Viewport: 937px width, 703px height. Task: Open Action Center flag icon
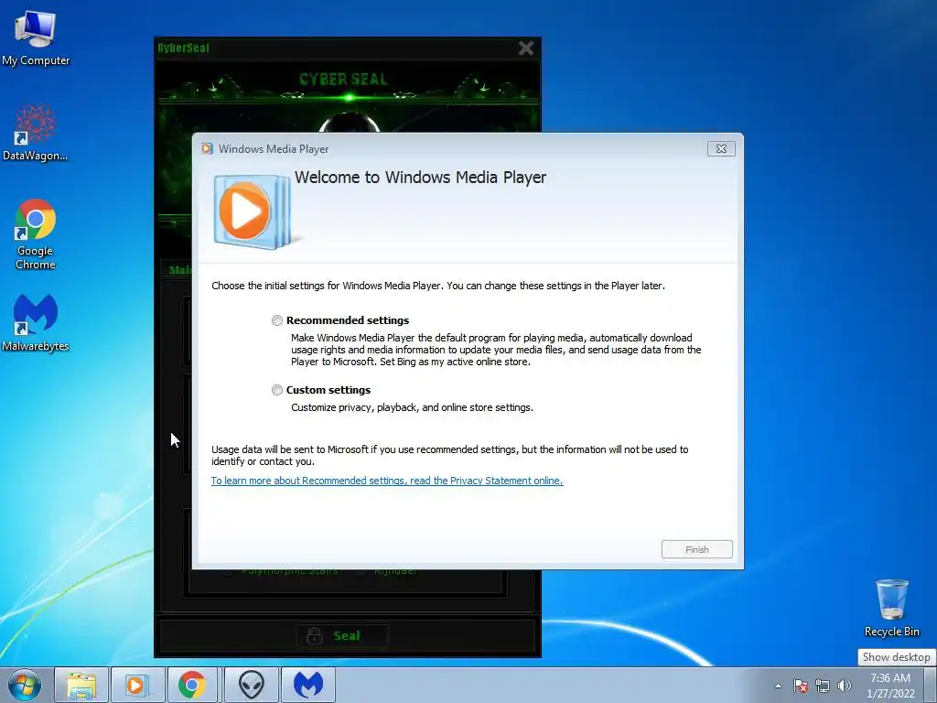(x=801, y=686)
